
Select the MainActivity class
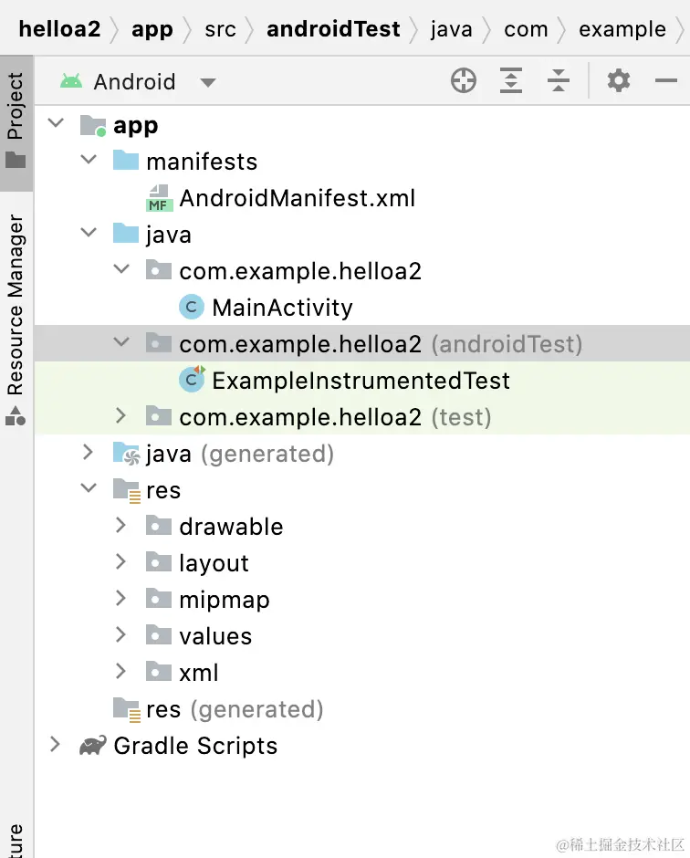pos(282,309)
